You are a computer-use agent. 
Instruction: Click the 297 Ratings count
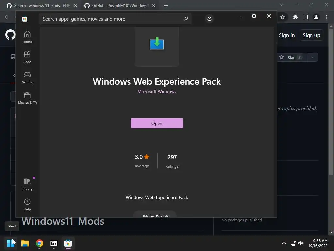click(172, 161)
